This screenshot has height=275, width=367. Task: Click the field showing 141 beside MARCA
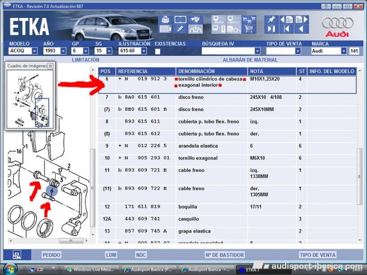click(x=354, y=51)
